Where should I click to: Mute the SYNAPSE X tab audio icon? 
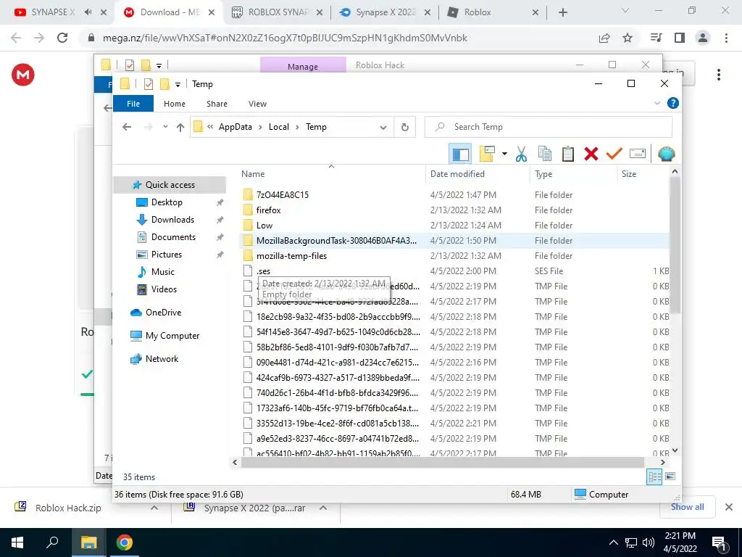pos(88,12)
